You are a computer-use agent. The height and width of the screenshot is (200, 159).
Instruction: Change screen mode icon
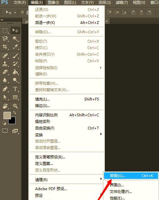[x=15, y=131]
